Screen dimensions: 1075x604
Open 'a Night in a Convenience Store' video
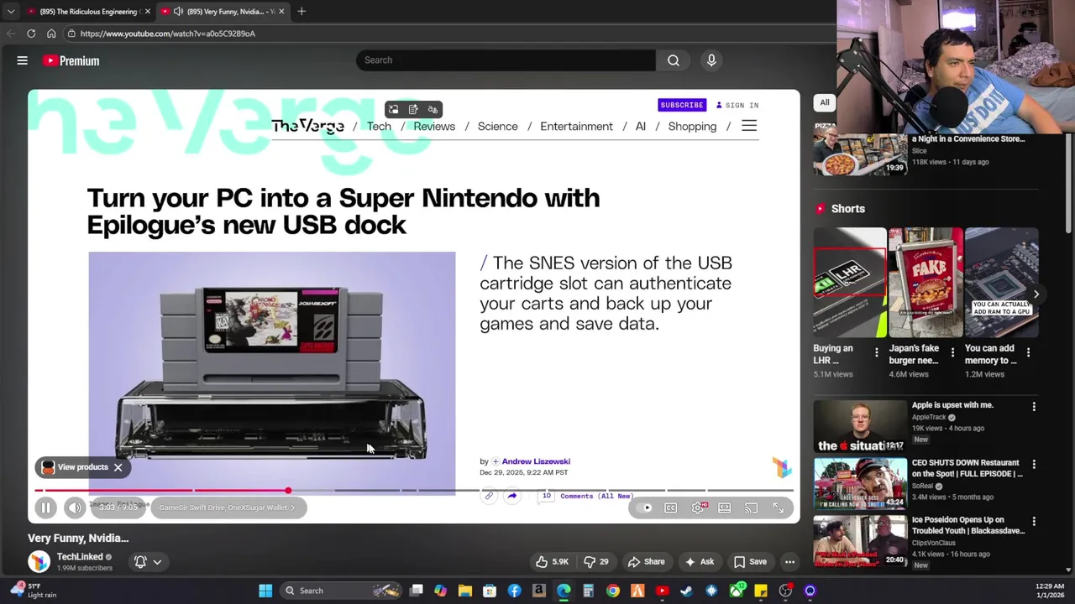968,138
